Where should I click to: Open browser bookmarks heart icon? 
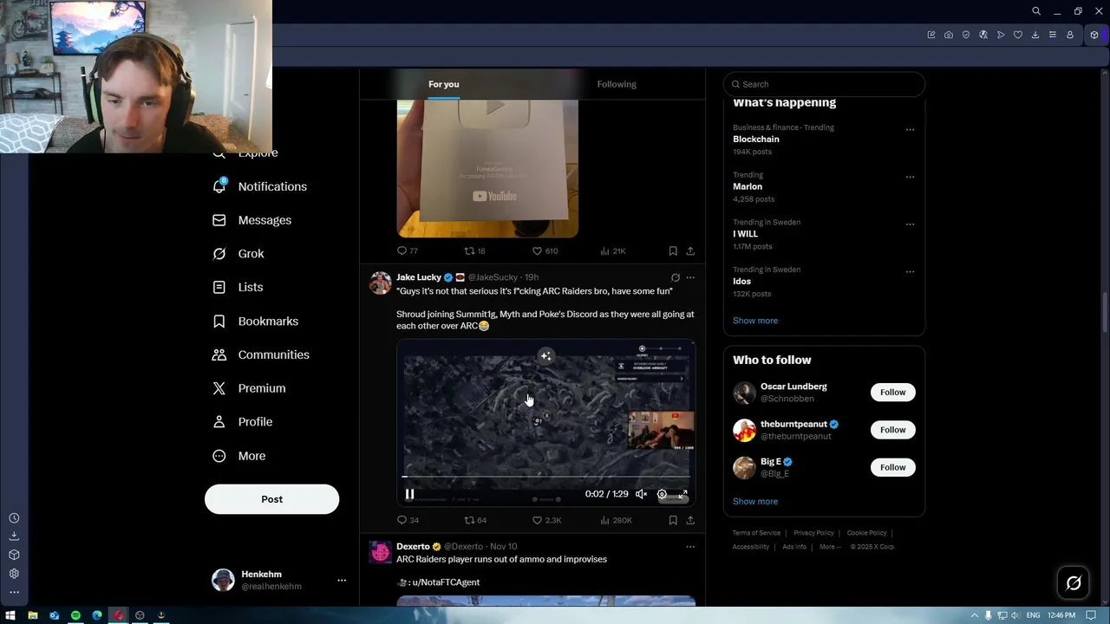coord(1018,35)
